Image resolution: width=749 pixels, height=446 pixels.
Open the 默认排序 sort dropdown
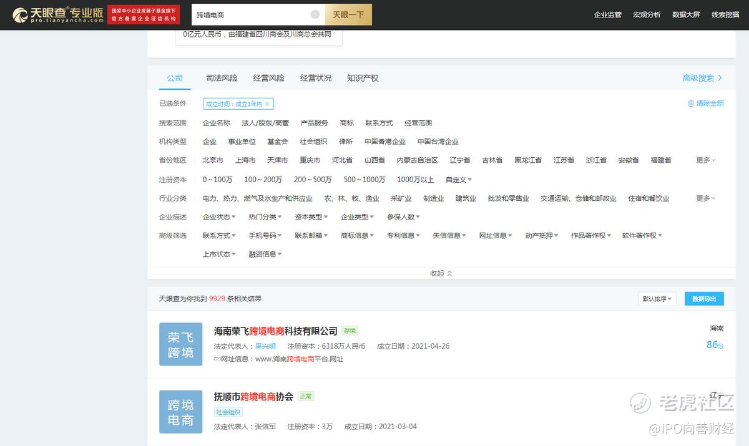[x=657, y=299]
